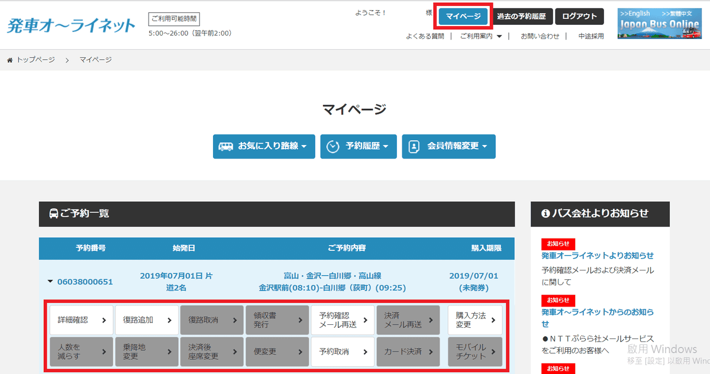Image resolution: width=710 pixels, height=374 pixels.
Task: Open the 予約履歴 dropdown
Action: 359,146
